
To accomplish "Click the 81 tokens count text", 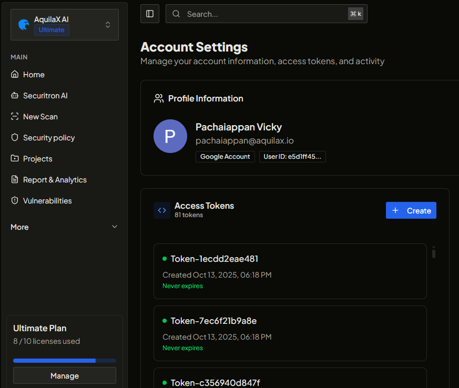I will click(x=189, y=215).
